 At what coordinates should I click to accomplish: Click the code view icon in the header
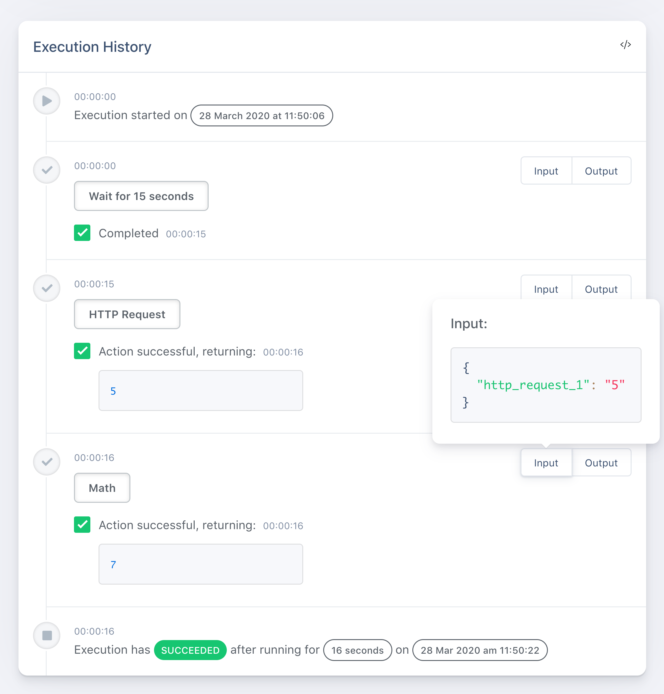[625, 45]
